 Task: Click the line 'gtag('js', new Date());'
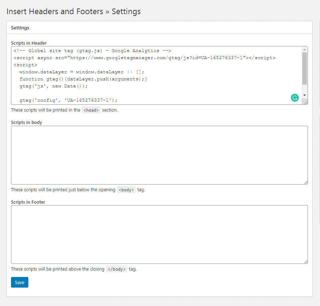click(54, 86)
